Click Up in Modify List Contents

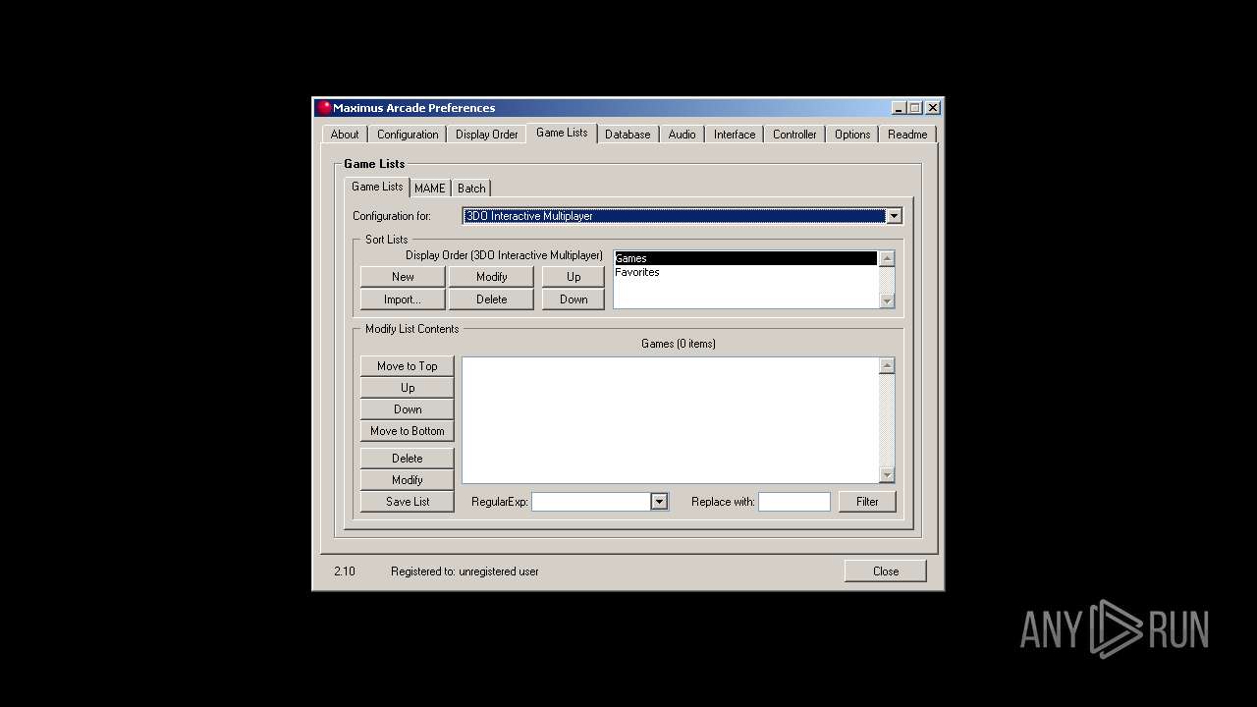408,388
